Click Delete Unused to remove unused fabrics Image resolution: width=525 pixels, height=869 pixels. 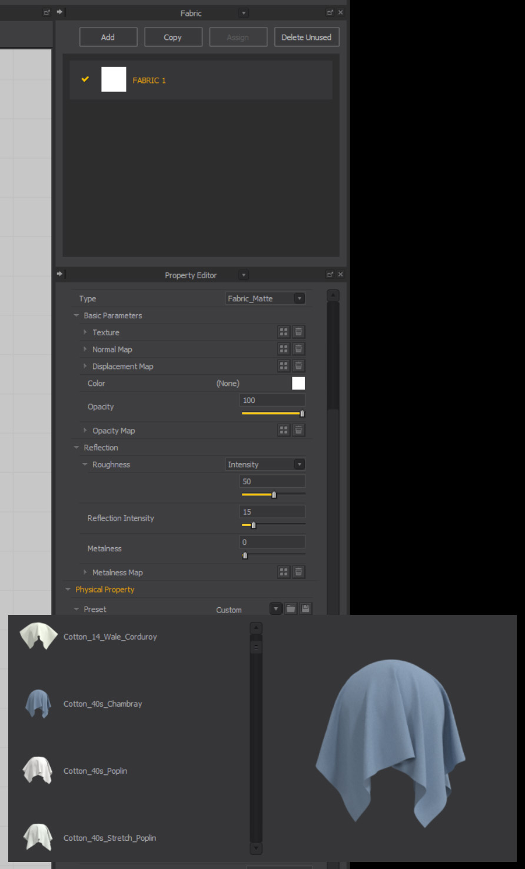306,36
